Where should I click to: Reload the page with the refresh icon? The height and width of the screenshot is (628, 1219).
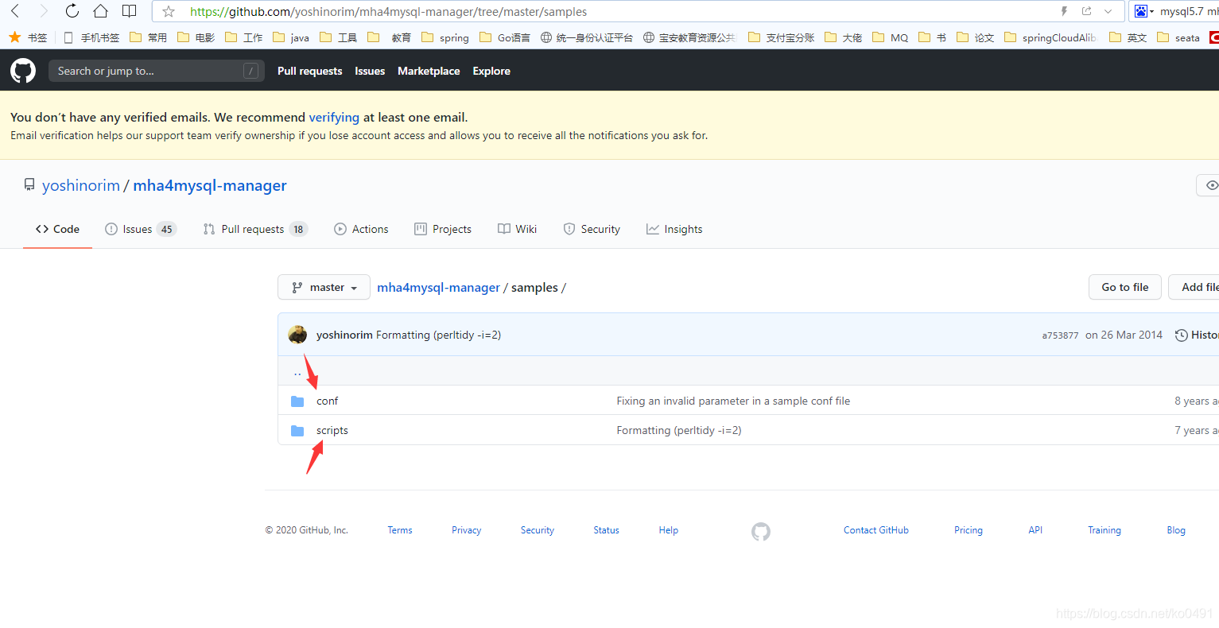pos(72,11)
